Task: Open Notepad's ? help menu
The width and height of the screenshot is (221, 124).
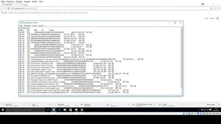Action: [45, 25]
